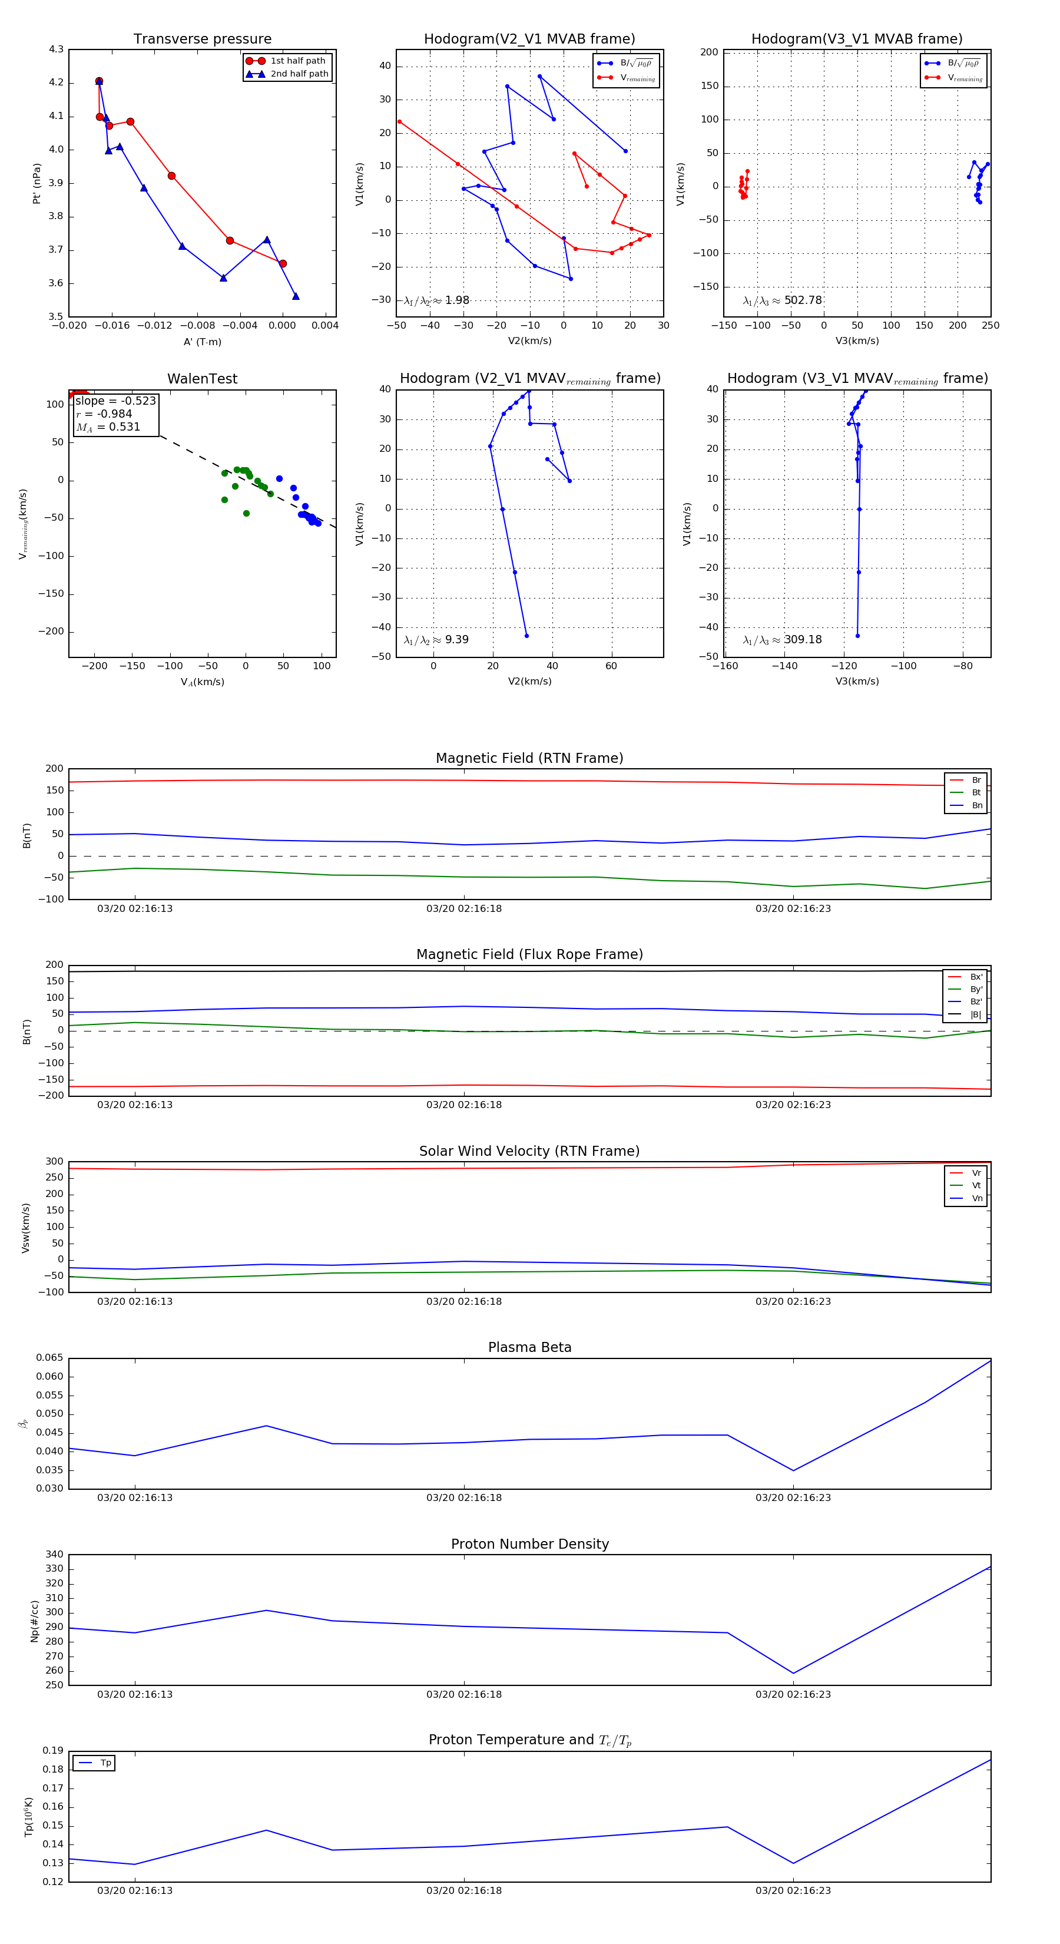Select the 'Bn' legend entry
Viewport: 1060px width, 1944px height.
coord(966,806)
